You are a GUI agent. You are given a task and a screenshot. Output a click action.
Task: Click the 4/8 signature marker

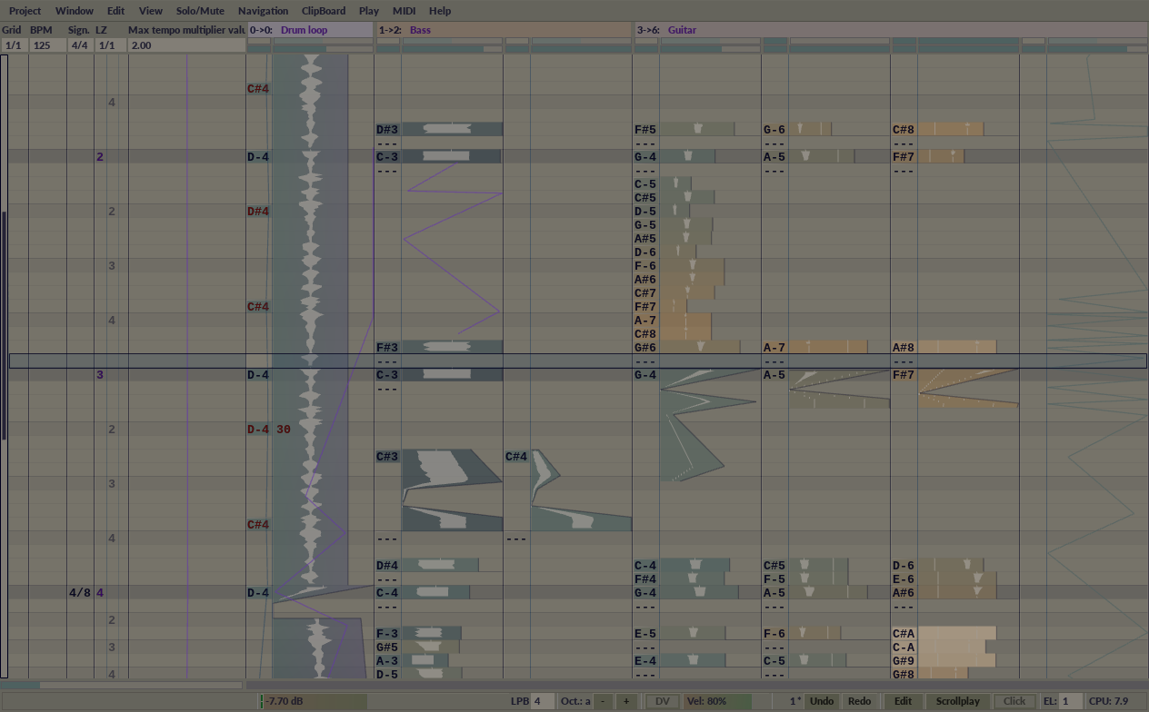[x=79, y=593]
